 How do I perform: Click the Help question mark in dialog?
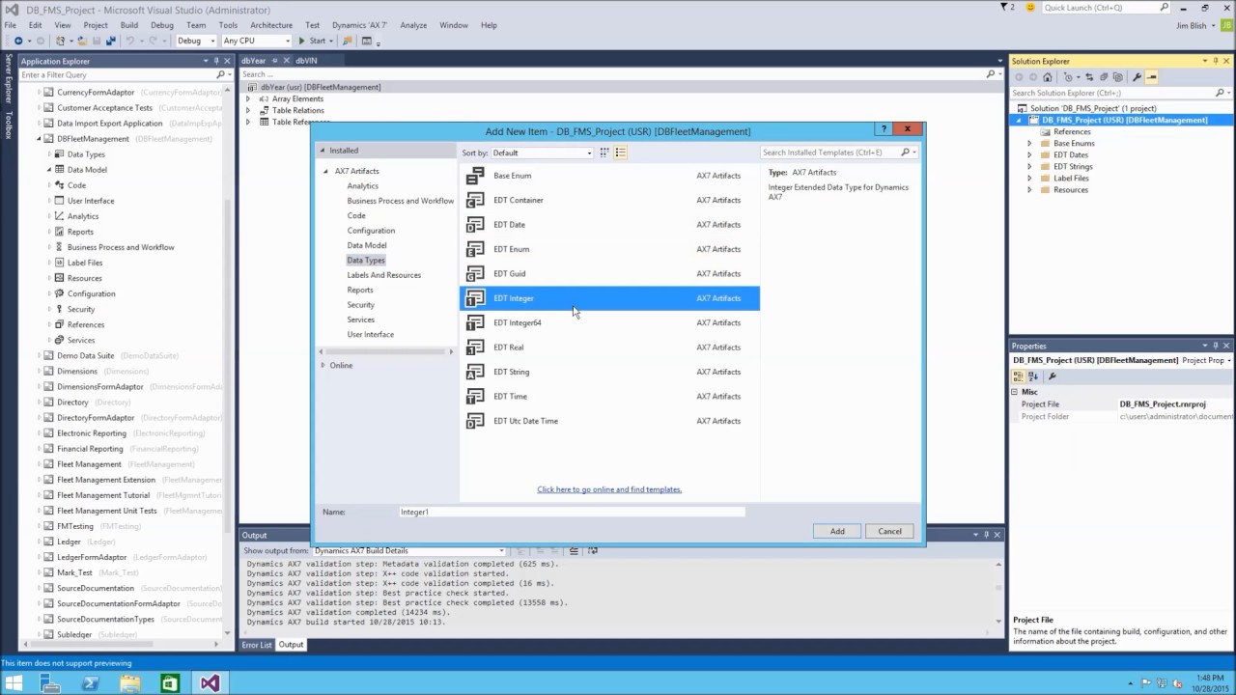[884, 128]
